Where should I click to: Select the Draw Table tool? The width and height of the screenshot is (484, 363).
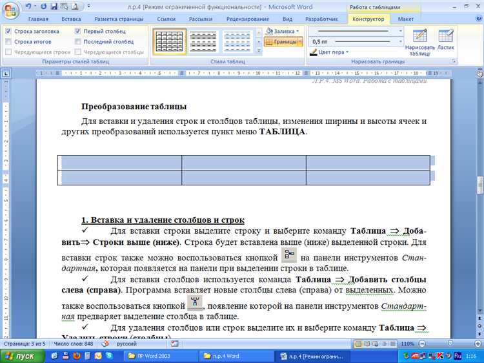[x=419, y=43]
